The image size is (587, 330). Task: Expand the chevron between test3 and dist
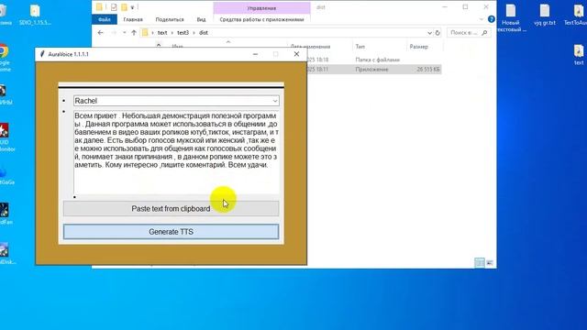coord(194,33)
